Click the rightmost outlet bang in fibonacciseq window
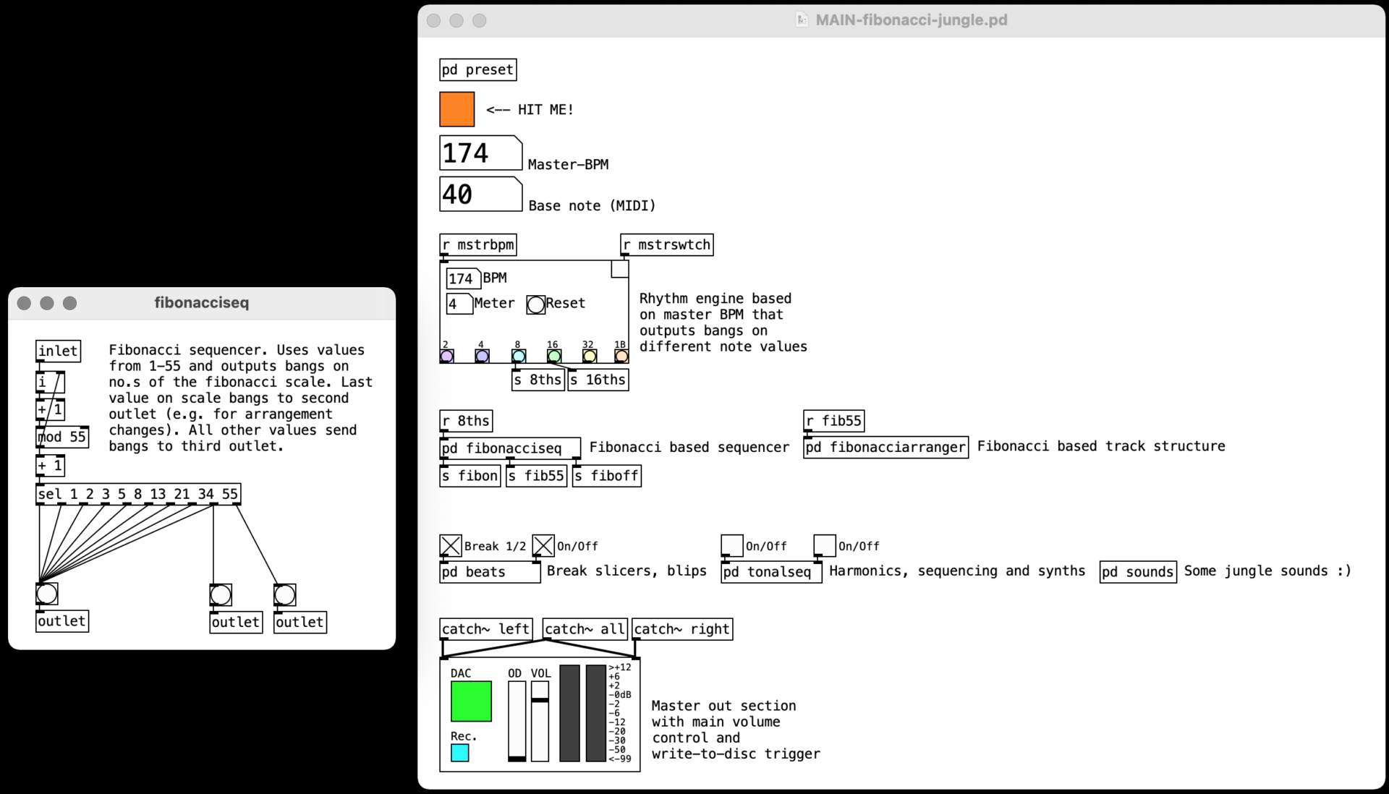The width and height of the screenshot is (1389, 794). 284,595
